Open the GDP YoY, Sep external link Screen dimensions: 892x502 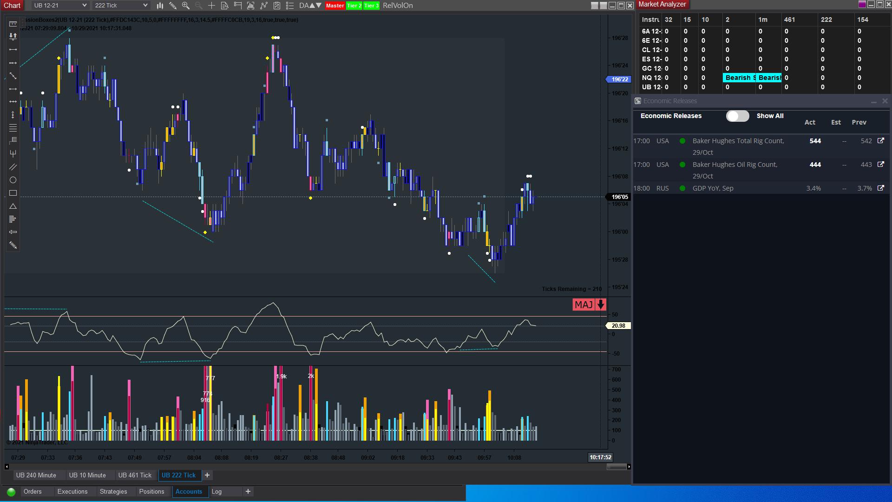point(880,188)
